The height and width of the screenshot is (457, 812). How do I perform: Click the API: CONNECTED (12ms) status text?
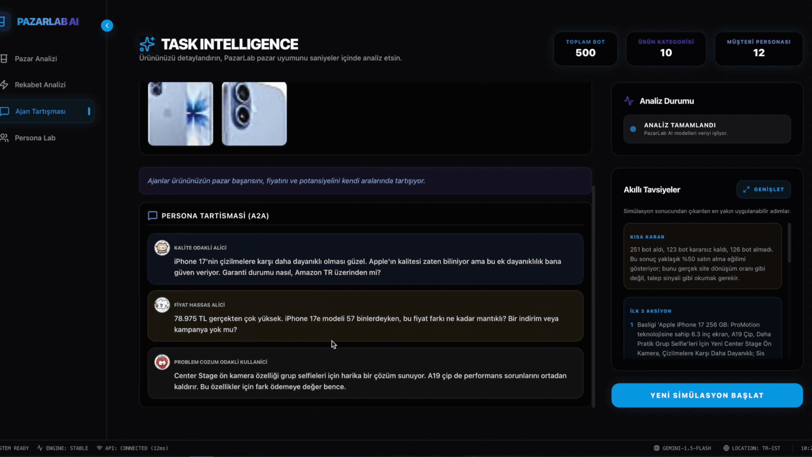pos(137,448)
